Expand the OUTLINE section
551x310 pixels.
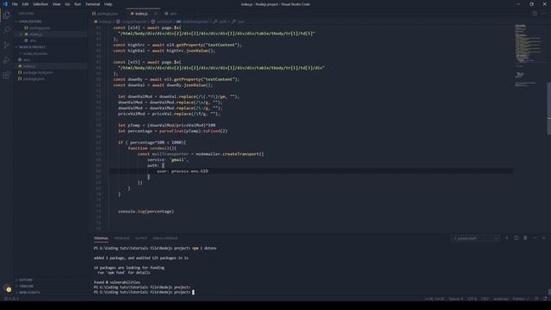[50, 280]
